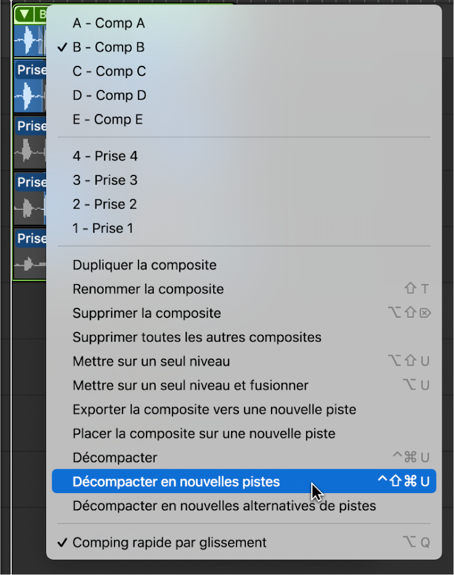Image resolution: width=454 pixels, height=575 pixels.
Task: Select take 2 - Prise 2
Action: (x=105, y=204)
